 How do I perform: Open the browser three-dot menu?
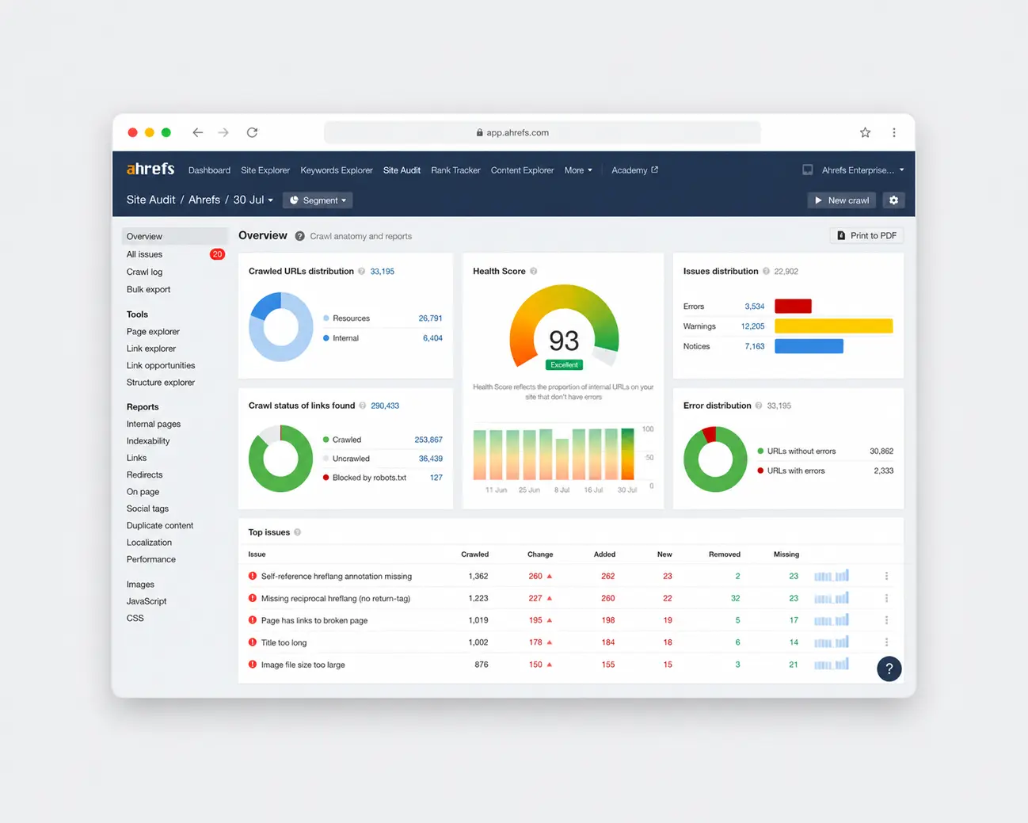tap(894, 132)
